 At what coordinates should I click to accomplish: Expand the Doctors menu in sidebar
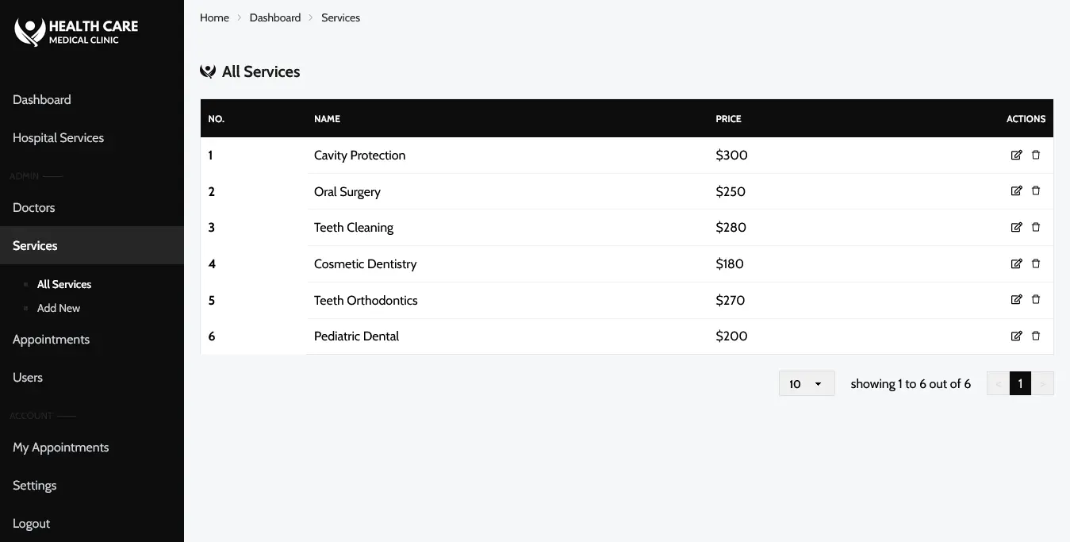[92, 207]
